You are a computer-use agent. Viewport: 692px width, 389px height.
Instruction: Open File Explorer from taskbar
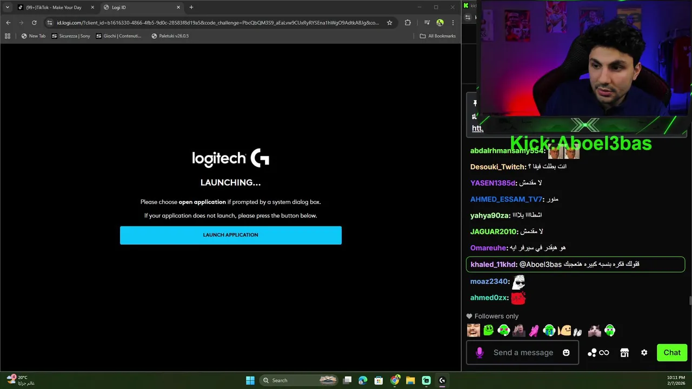click(410, 380)
